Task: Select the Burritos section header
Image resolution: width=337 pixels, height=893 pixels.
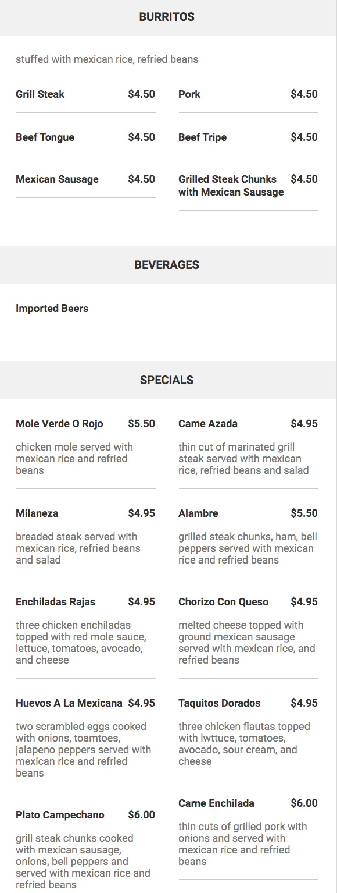Action: pyautogui.click(x=167, y=17)
